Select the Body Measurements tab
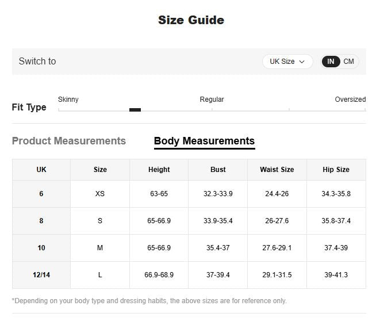 204,141
